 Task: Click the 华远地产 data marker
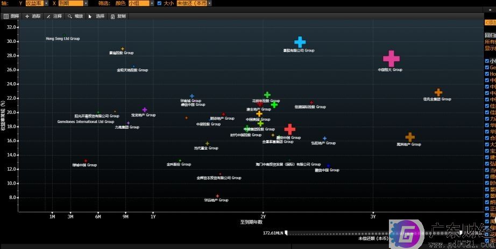(217, 196)
